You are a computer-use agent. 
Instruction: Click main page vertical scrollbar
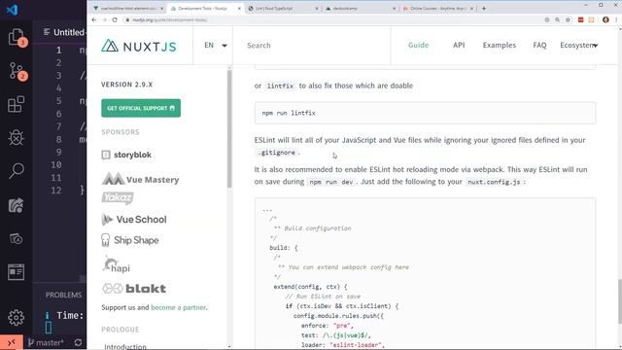point(619,301)
